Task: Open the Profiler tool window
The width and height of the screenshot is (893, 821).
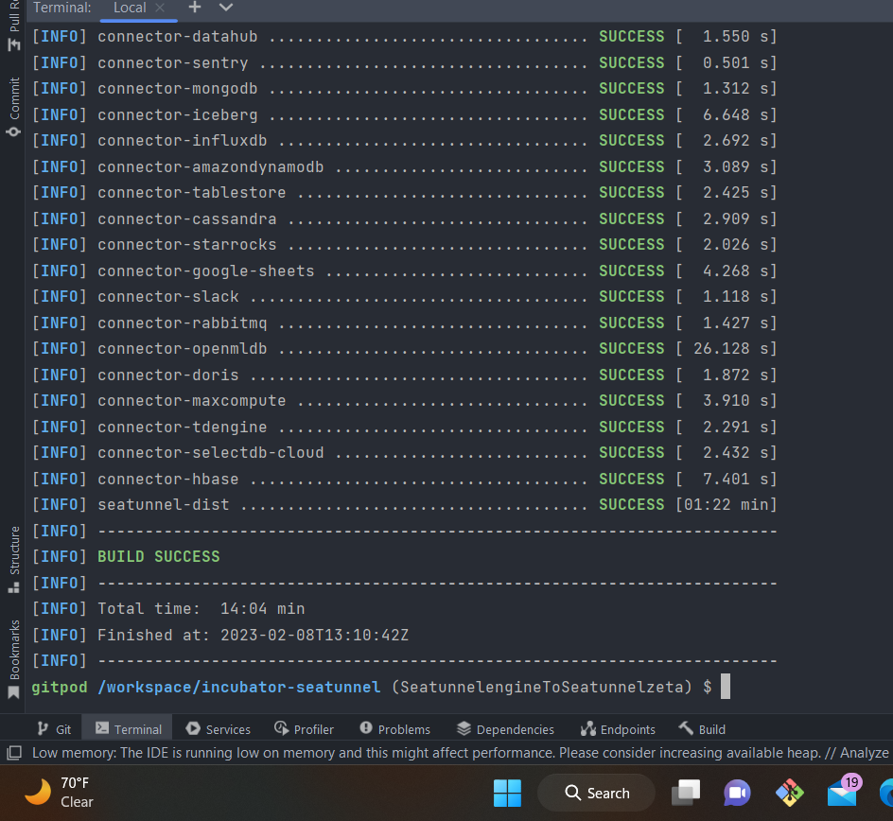Action: (x=304, y=728)
